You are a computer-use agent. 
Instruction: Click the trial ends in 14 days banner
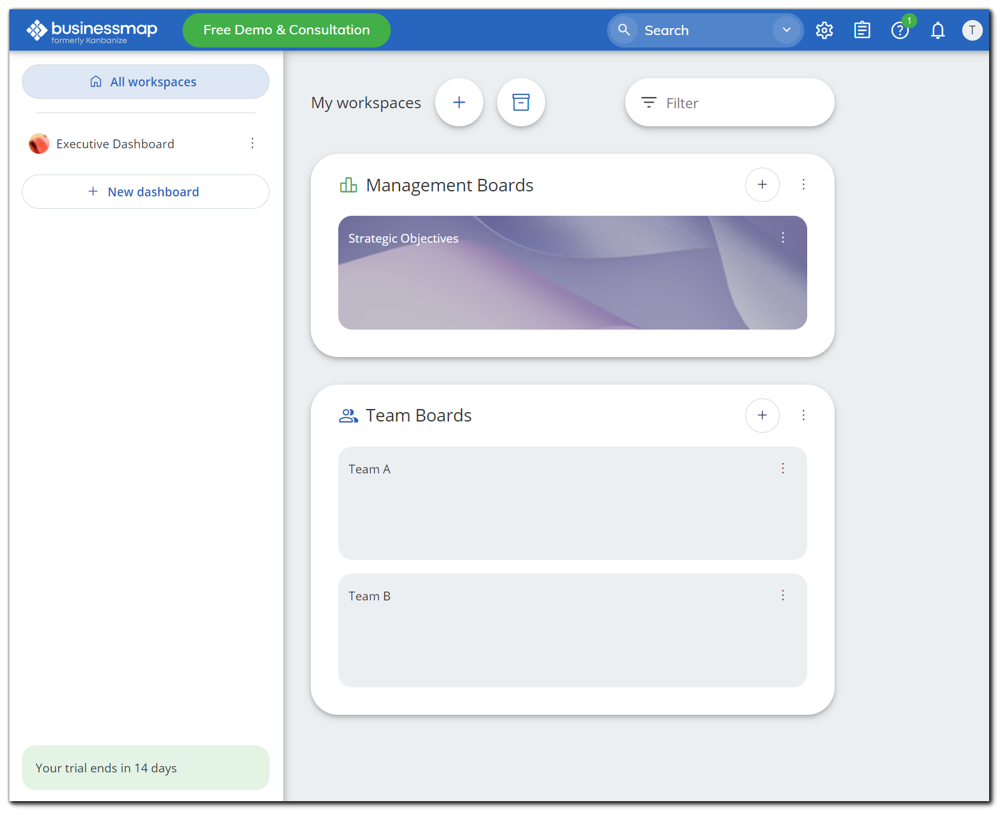click(146, 767)
